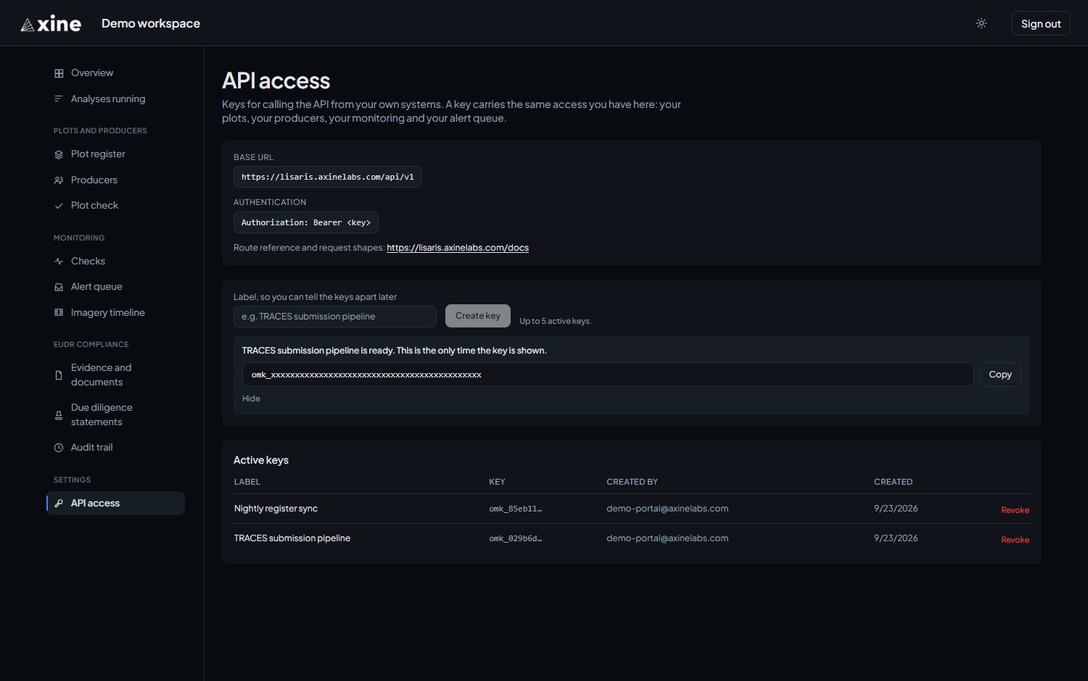Image resolution: width=1088 pixels, height=681 pixels.
Task: Click the Create key button
Action: (478, 316)
